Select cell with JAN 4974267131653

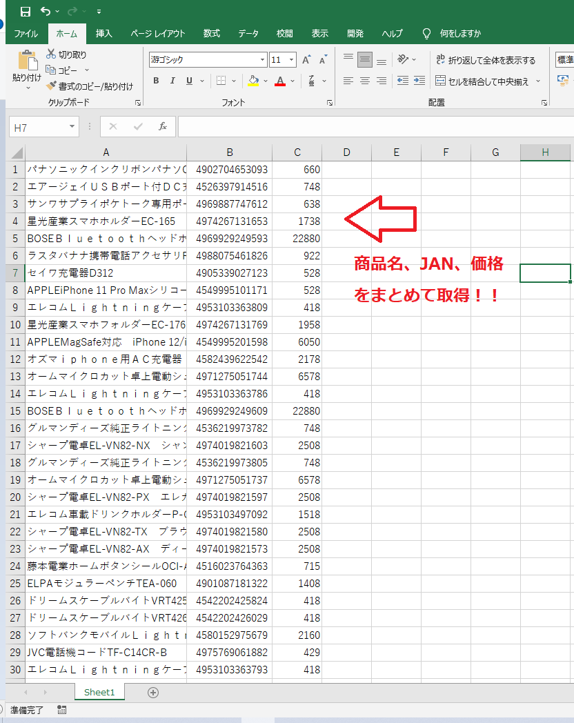[x=230, y=221]
